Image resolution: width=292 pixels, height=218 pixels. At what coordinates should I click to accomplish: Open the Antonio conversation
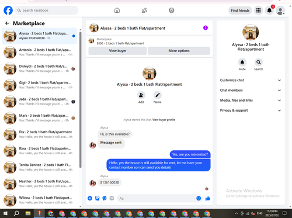(x=39, y=52)
